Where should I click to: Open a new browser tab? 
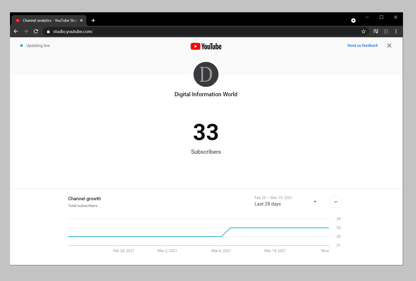pyautogui.click(x=93, y=20)
